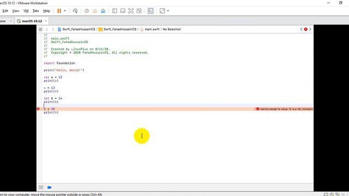
Task: Open the snapshot manager icon
Action: click(103, 11)
